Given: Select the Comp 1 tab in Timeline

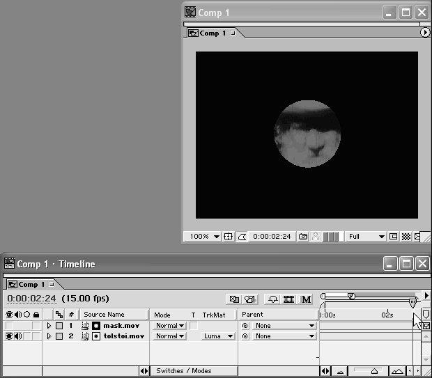Looking at the screenshot, I should pos(31,285).
